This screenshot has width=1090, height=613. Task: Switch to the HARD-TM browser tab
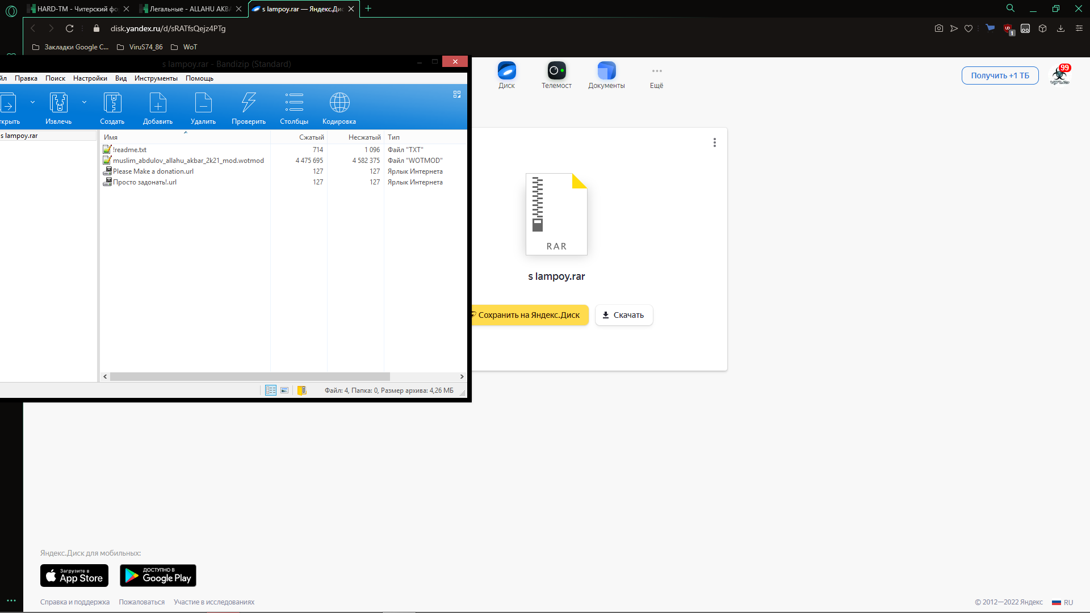[x=77, y=9]
